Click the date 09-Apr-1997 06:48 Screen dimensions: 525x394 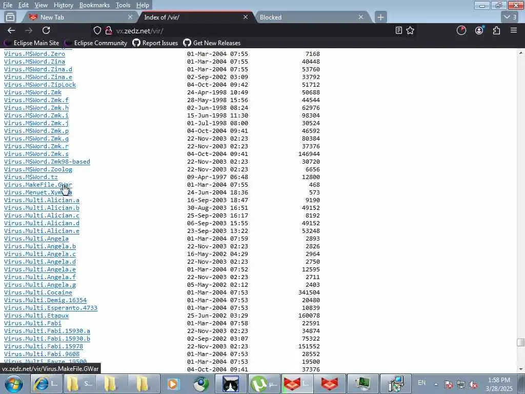click(x=217, y=177)
